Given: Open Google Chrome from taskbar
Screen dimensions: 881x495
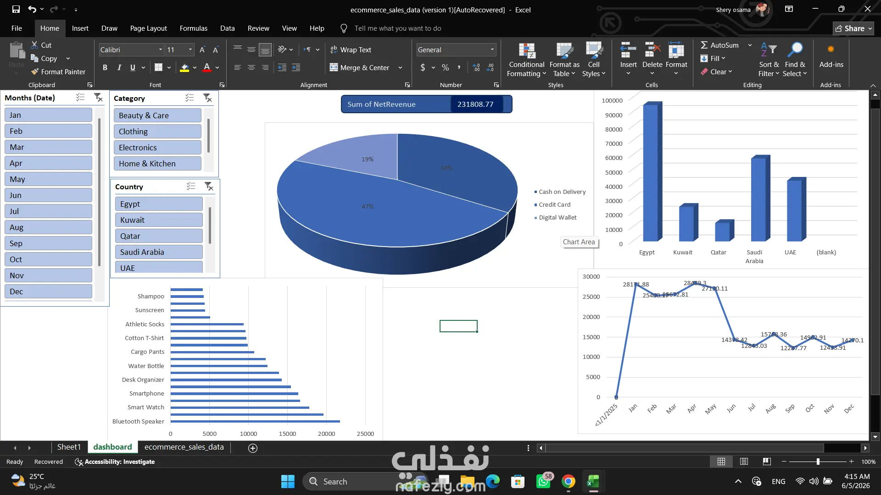Looking at the screenshot, I should point(568,481).
